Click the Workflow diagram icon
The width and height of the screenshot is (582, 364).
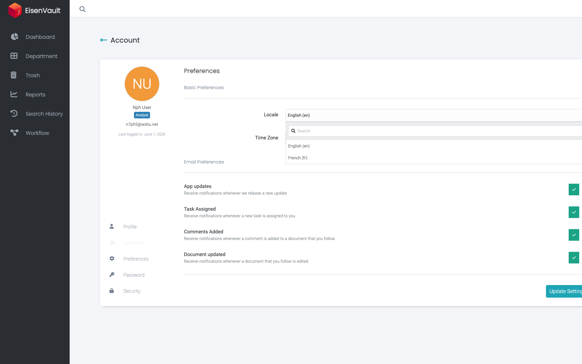point(14,133)
